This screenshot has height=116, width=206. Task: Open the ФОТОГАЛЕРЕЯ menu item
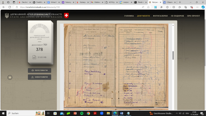click(160, 16)
